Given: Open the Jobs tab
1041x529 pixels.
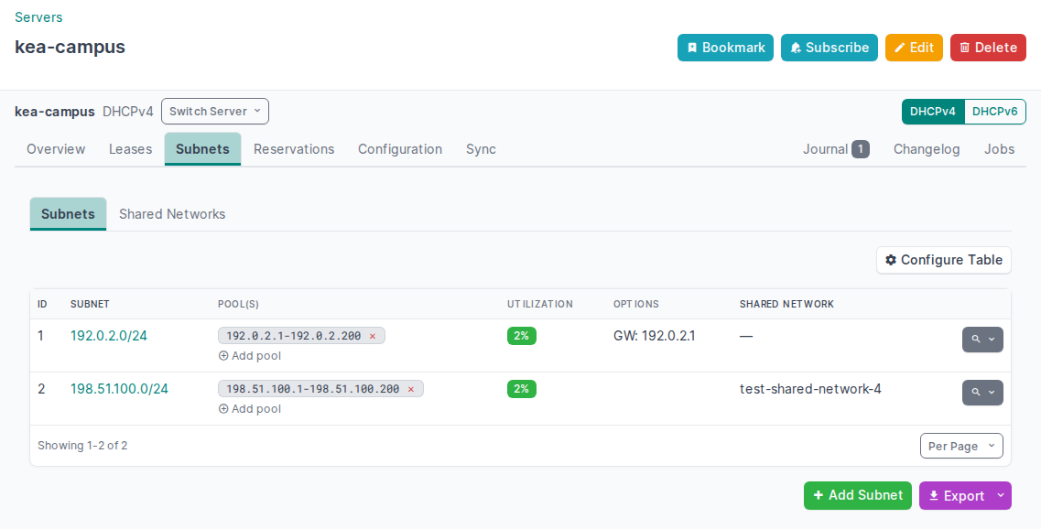Looking at the screenshot, I should [999, 149].
